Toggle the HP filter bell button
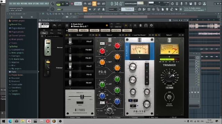 click(x=102, y=44)
